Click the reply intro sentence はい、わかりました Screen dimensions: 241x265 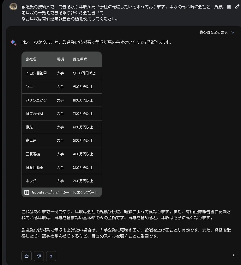tap(96, 42)
